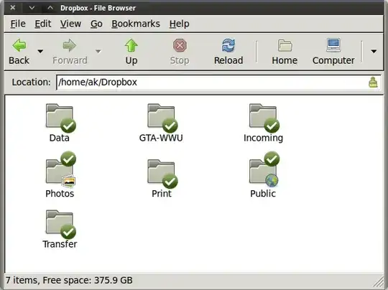Image resolution: width=388 pixels, height=290 pixels.
Task: Open the File menu
Action: [x=18, y=24]
